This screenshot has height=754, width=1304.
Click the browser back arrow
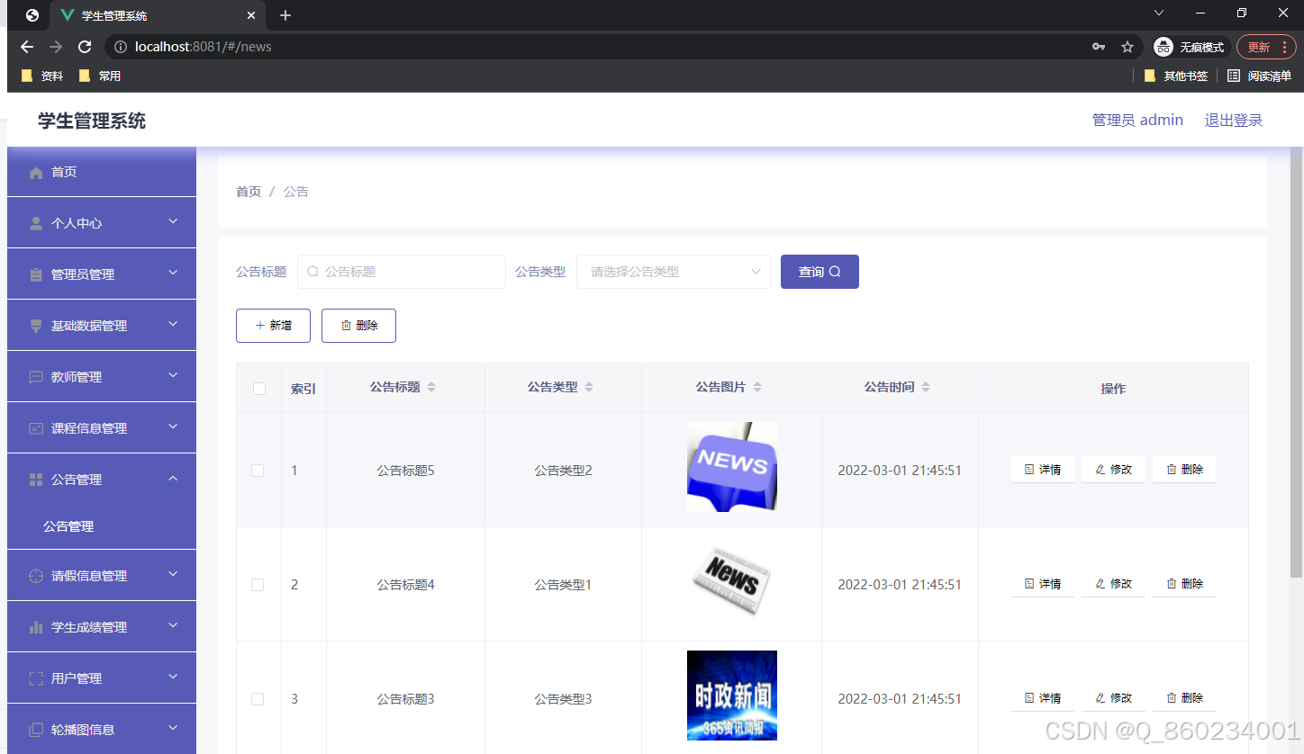pyautogui.click(x=27, y=47)
